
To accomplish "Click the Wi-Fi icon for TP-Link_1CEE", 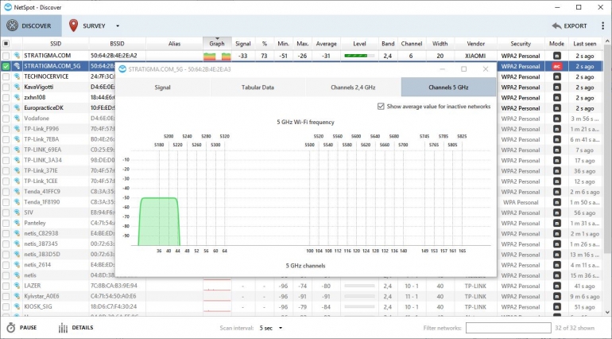I will [x=17, y=181].
